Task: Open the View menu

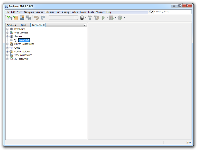Action: 20,12
